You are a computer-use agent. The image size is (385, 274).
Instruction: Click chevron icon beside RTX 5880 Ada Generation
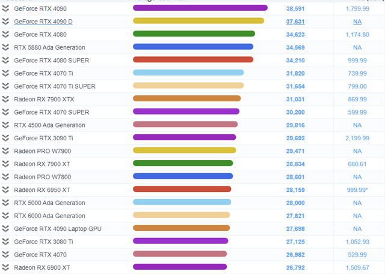[5, 47]
